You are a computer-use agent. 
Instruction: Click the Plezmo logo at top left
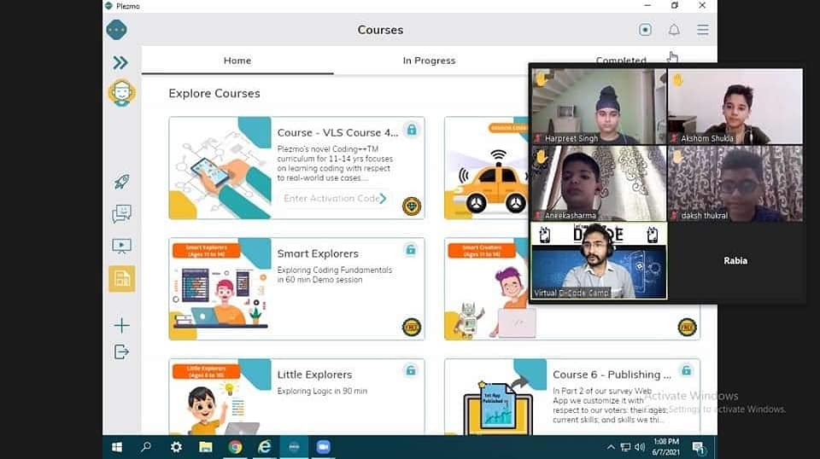116,30
